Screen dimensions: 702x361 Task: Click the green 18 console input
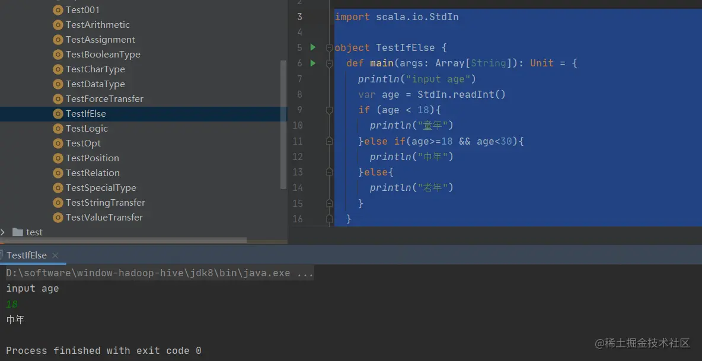12,304
